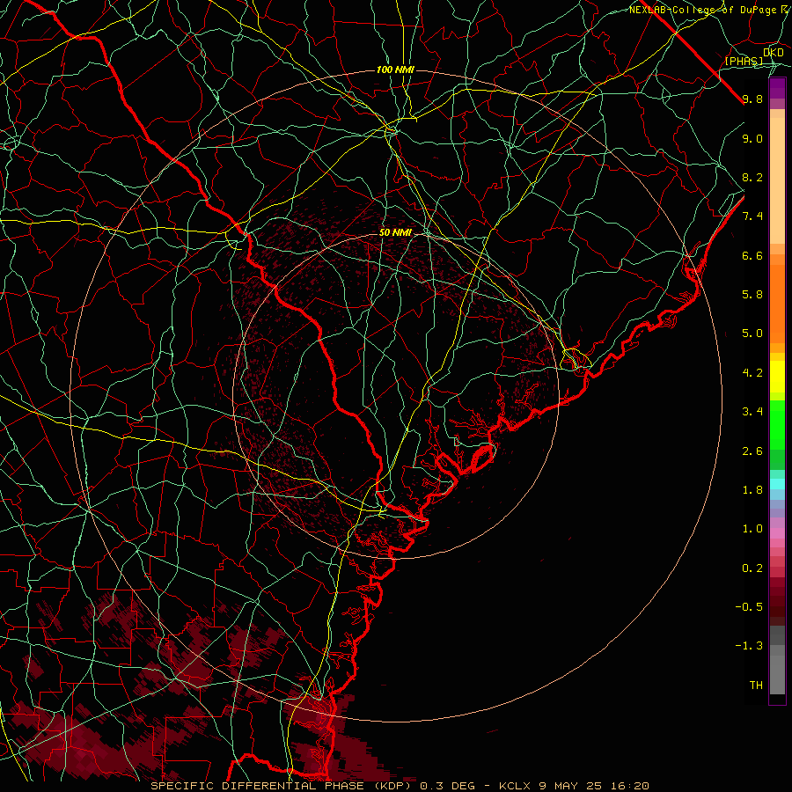Click the DKD product code label

(774, 53)
